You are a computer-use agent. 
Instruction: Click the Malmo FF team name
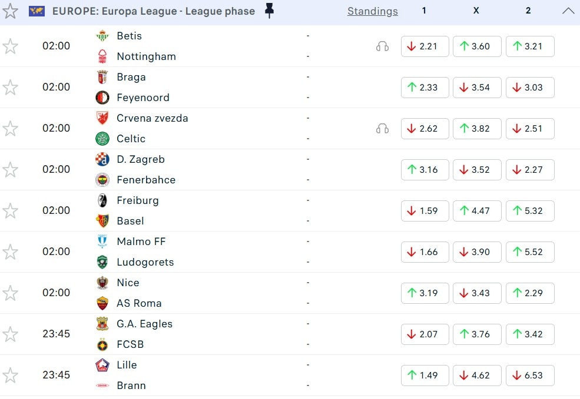[x=141, y=242]
